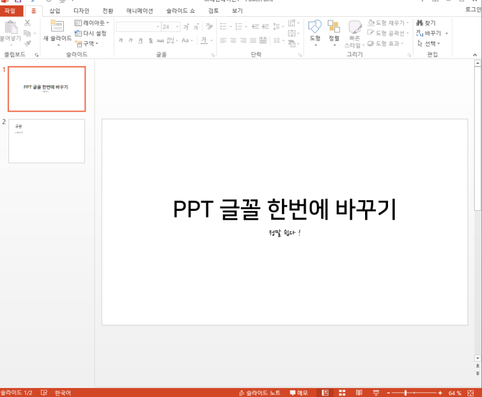482x397 pixels.
Task: Zoom out with the minus button
Action: [388, 393]
